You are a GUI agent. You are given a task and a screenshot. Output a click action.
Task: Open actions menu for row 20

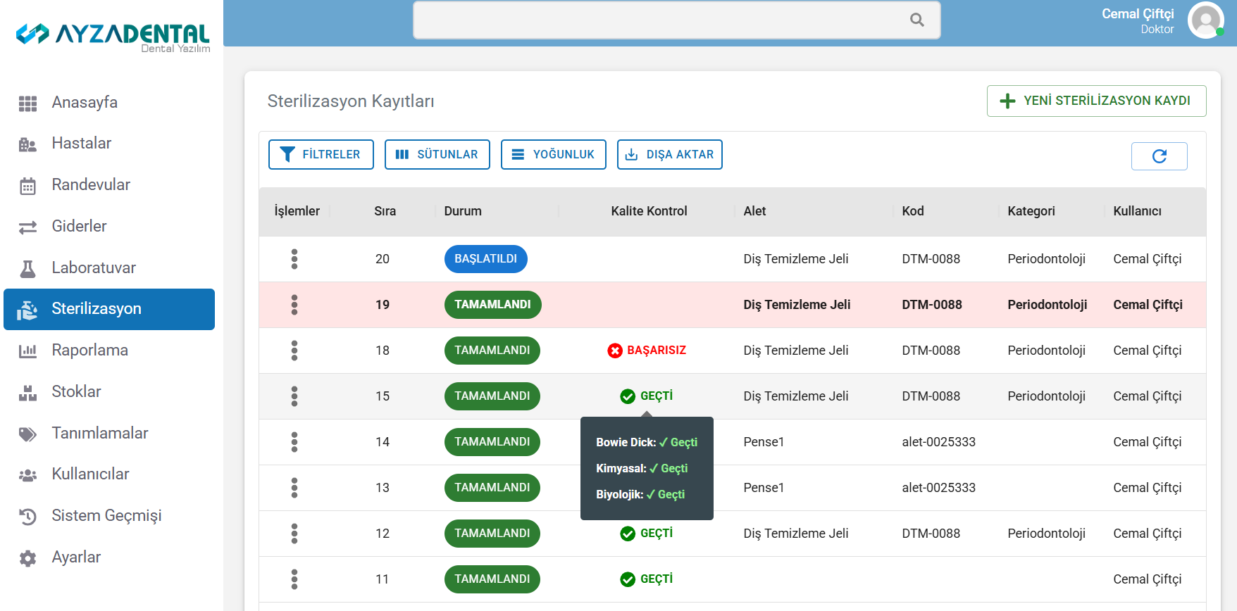[294, 259]
